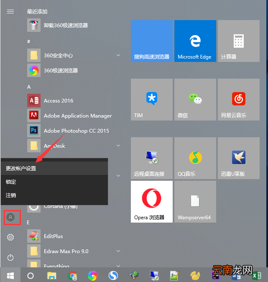This screenshot has width=268, height=282.
Task: Open Excel from the taskbar
Action: 257,276
